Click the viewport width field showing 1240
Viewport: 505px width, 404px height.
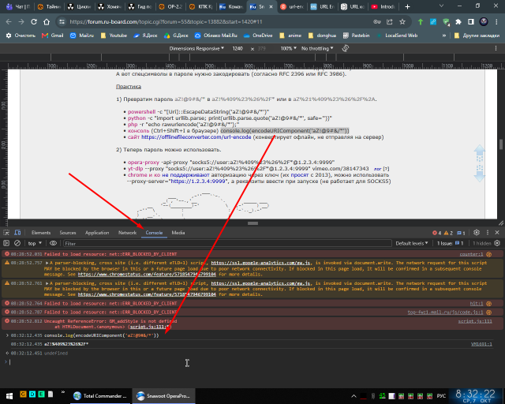(x=238, y=48)
